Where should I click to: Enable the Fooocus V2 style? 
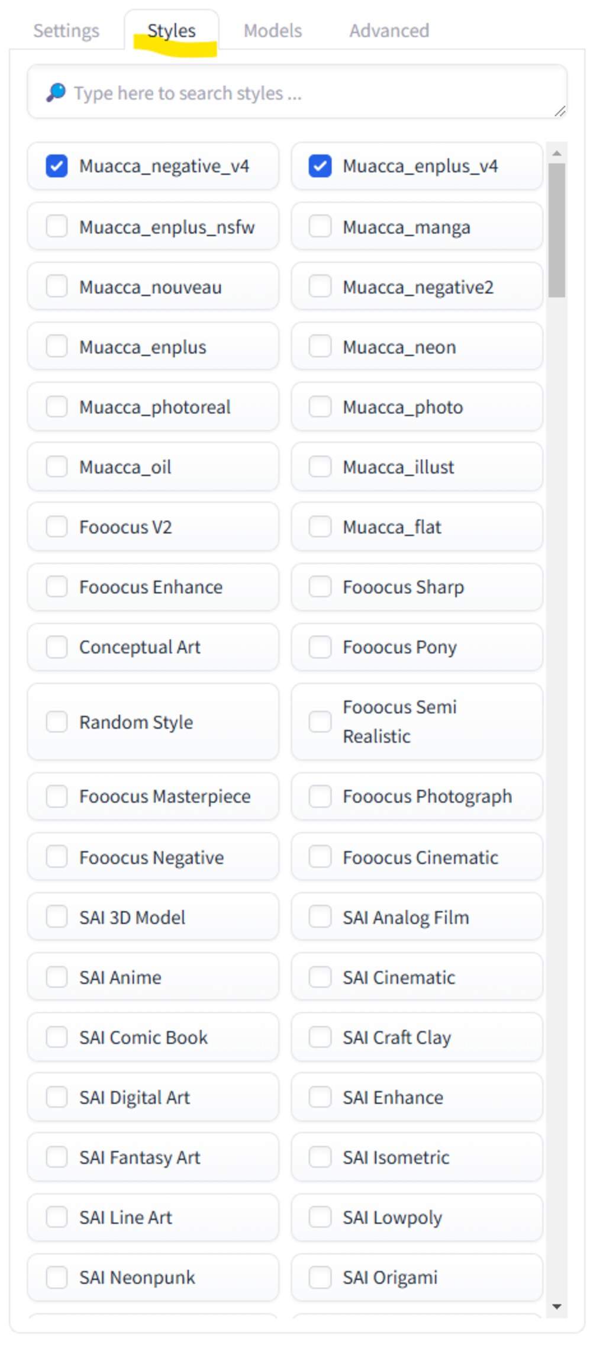point(57,526)
